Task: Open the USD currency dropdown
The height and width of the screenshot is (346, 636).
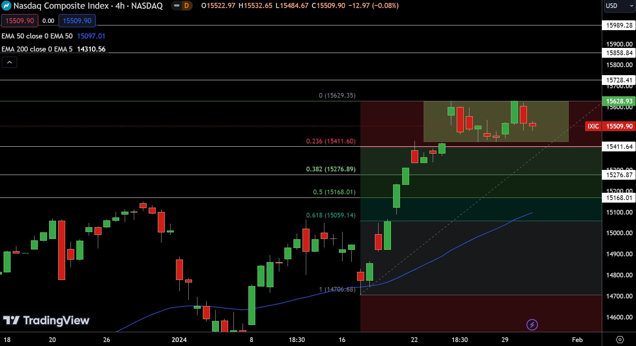Action: [620, 6]
